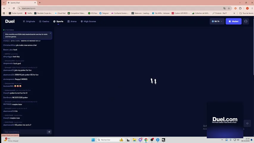Show hidden system tray icons
This screenshot has width=254, height=143.
[x=222, y=140]
